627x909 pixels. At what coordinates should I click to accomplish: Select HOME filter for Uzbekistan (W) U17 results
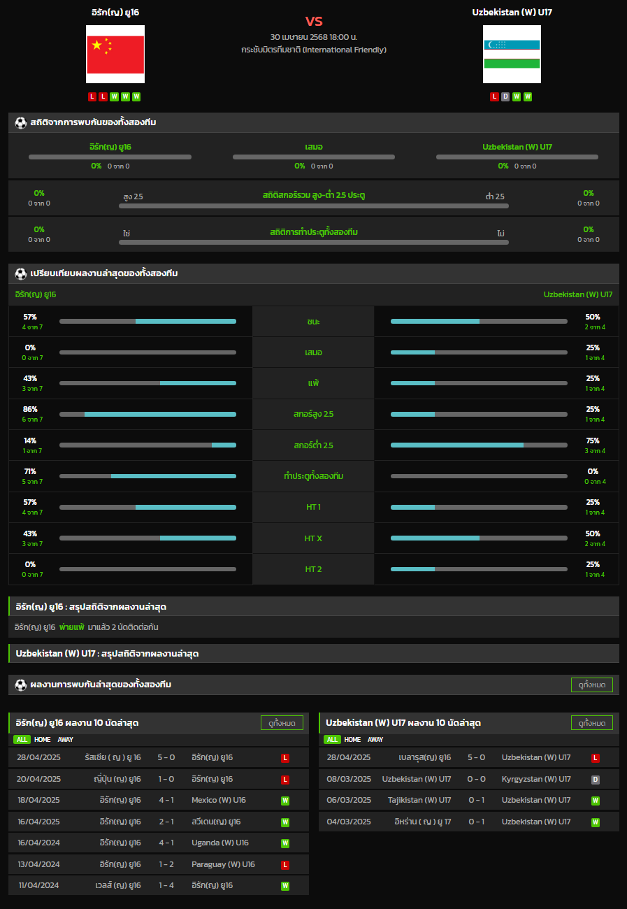(x=352, y=740)
